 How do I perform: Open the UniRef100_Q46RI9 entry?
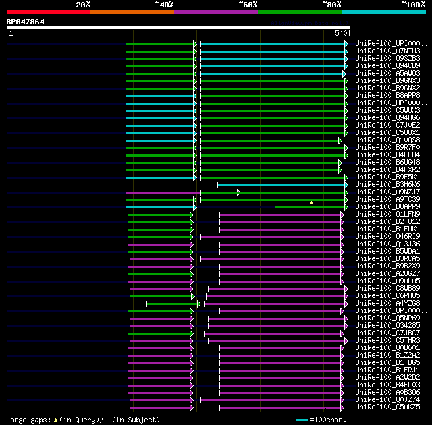(387, 237)
